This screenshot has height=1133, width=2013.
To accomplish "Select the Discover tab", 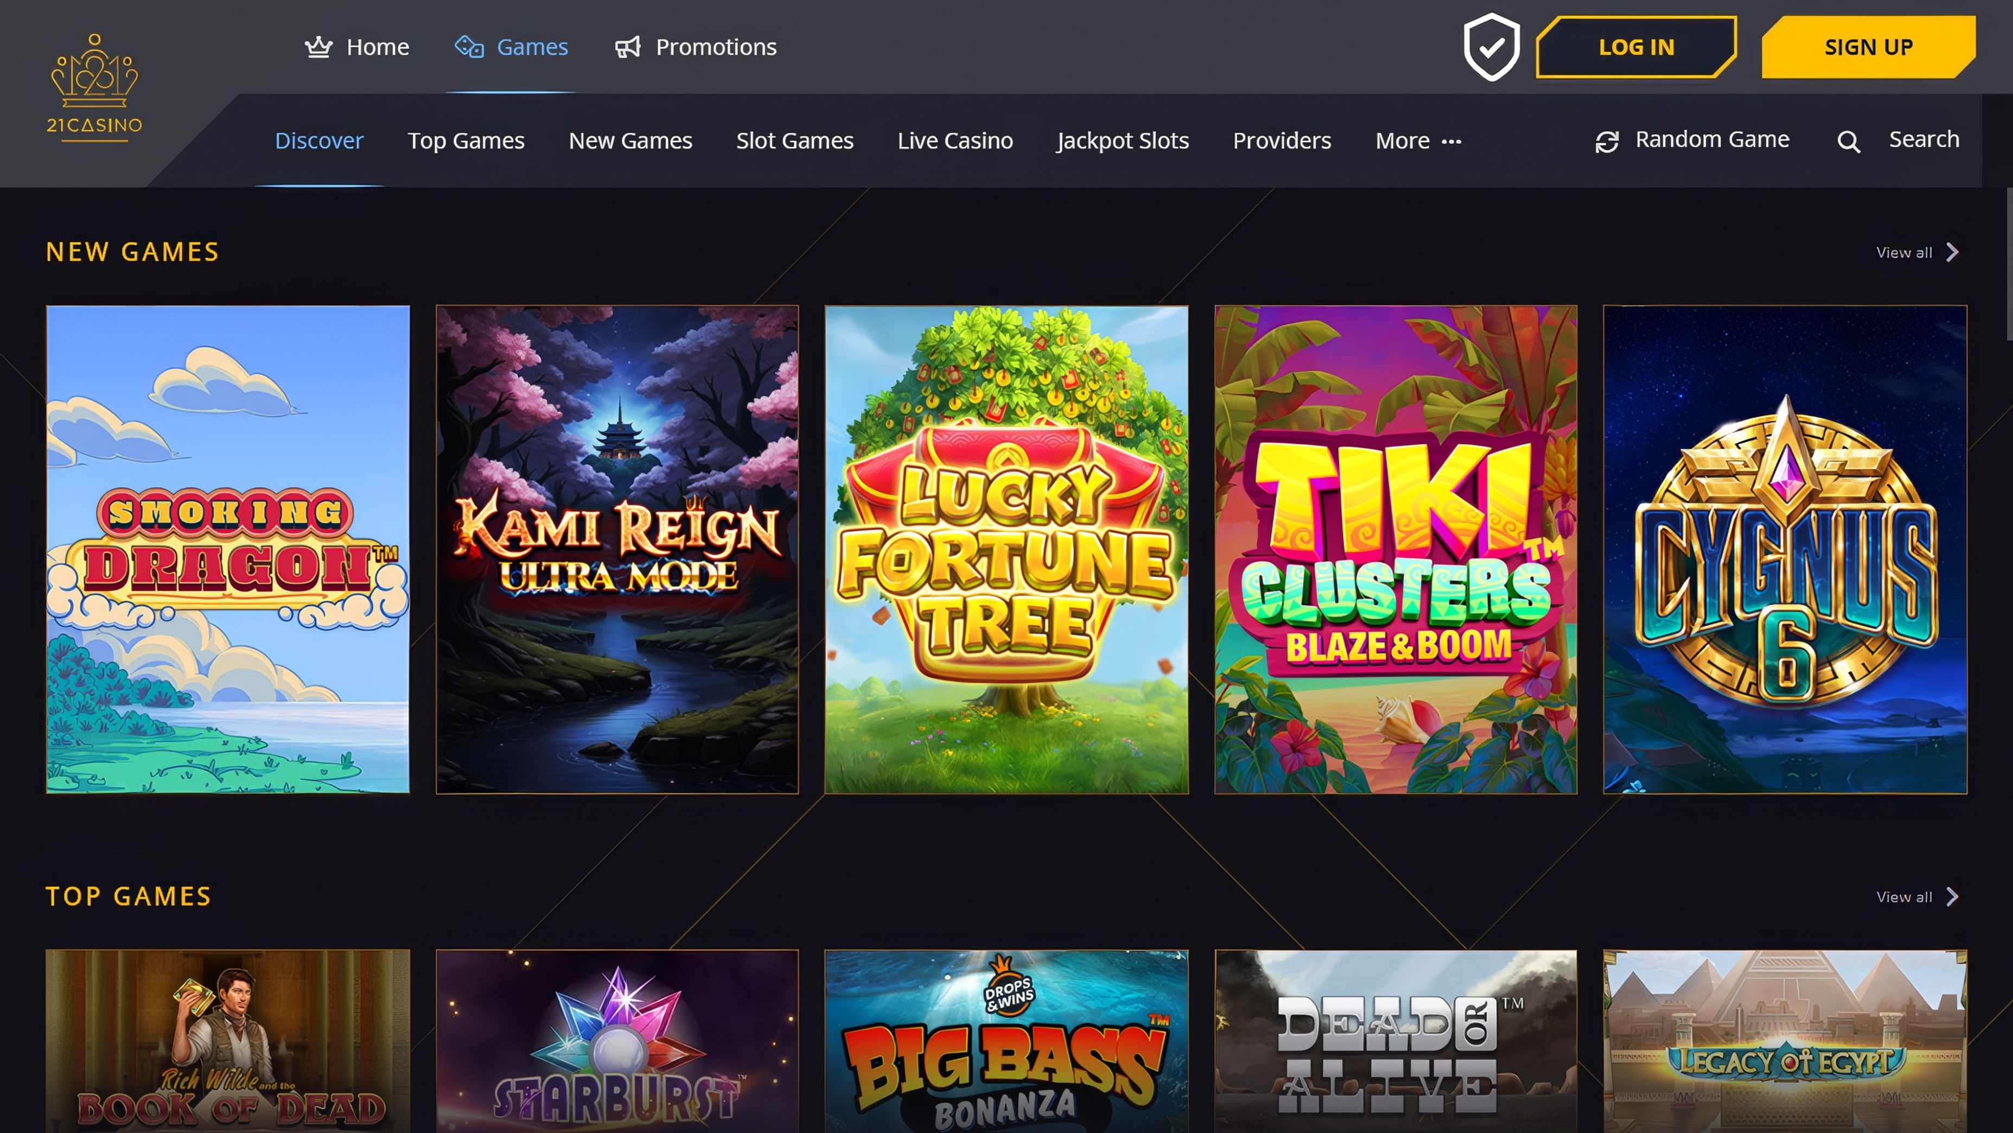I will [319, 141].
